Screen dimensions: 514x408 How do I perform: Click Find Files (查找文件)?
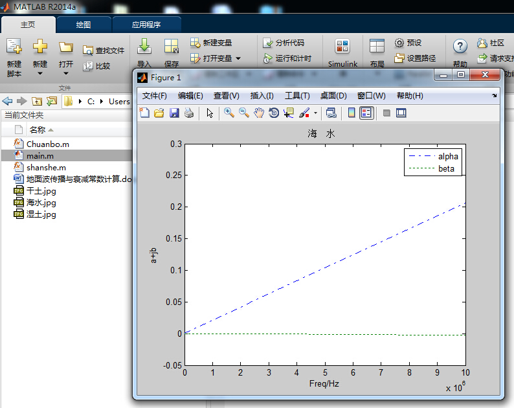104,50
